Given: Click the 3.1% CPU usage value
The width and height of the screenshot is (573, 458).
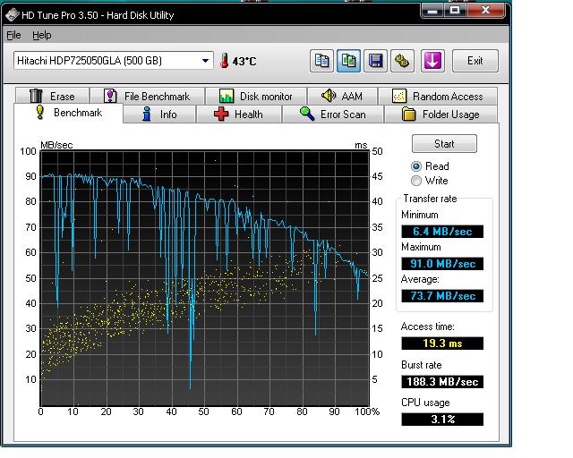Looking at the screenshot, I should point(442,420).
